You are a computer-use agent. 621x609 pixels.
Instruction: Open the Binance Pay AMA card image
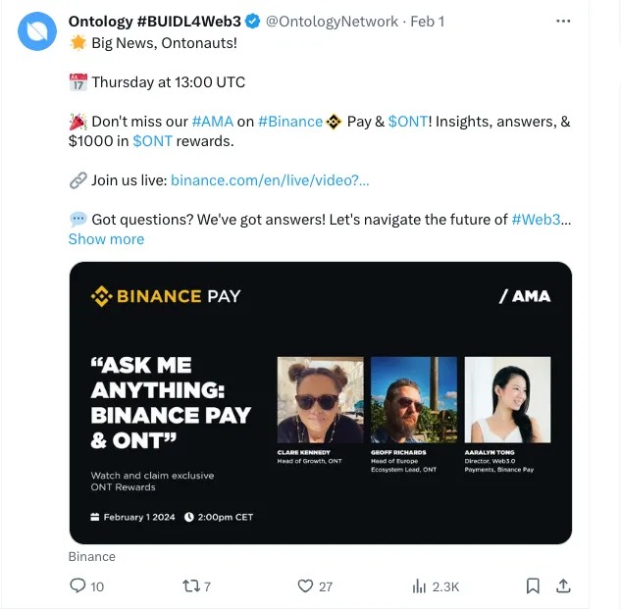(320, 402)
